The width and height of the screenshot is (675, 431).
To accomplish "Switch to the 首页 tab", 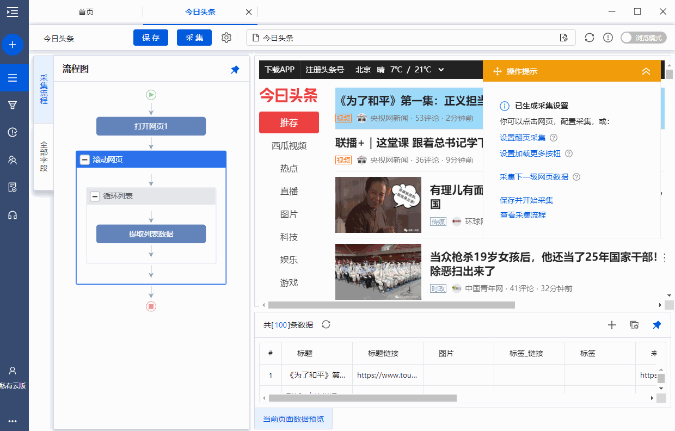I will [x=86, y=12].
